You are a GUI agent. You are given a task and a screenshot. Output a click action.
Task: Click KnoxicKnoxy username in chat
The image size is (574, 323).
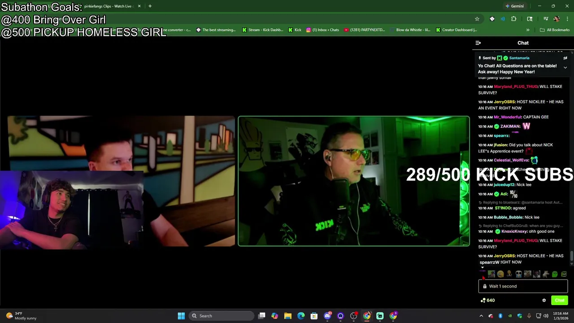click(x=514, y=231)
